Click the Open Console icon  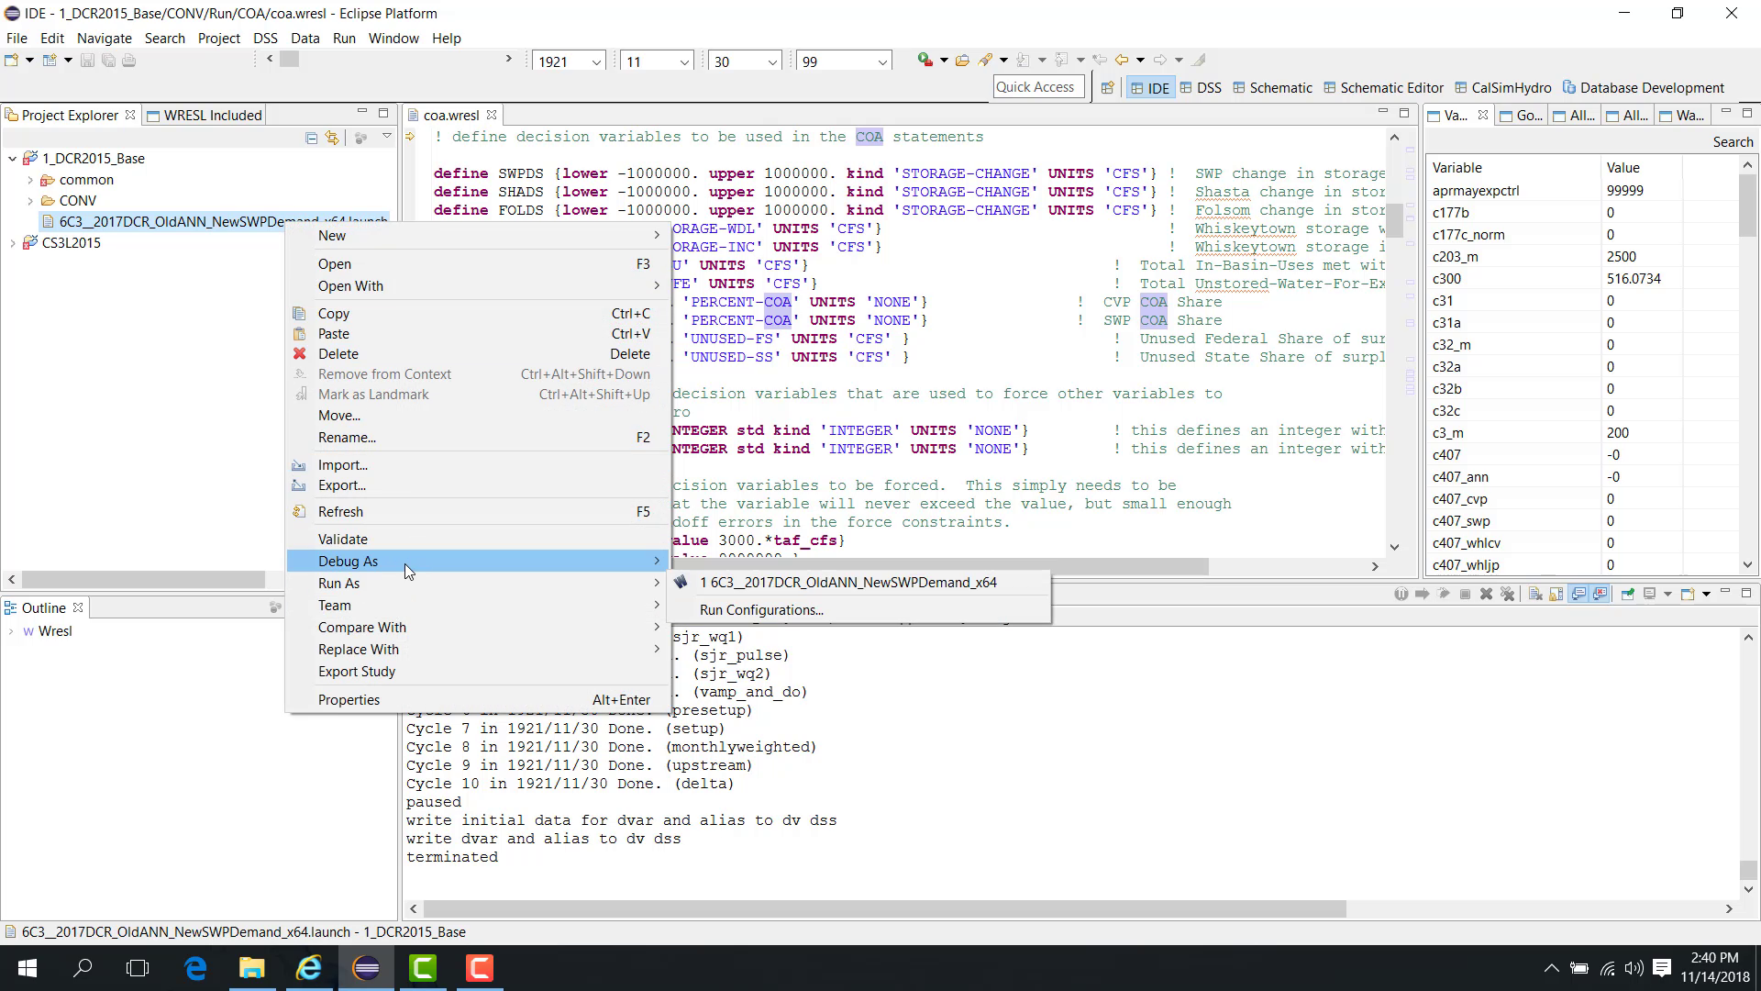coord(1688,595)
